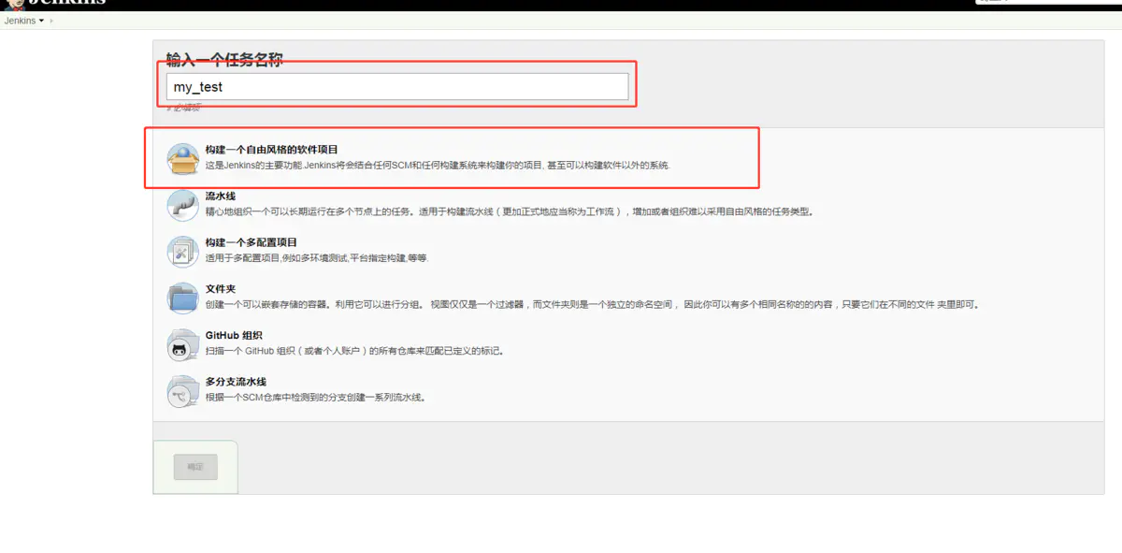Click the folder description about 嵌套存储的容器

(593, 304)
